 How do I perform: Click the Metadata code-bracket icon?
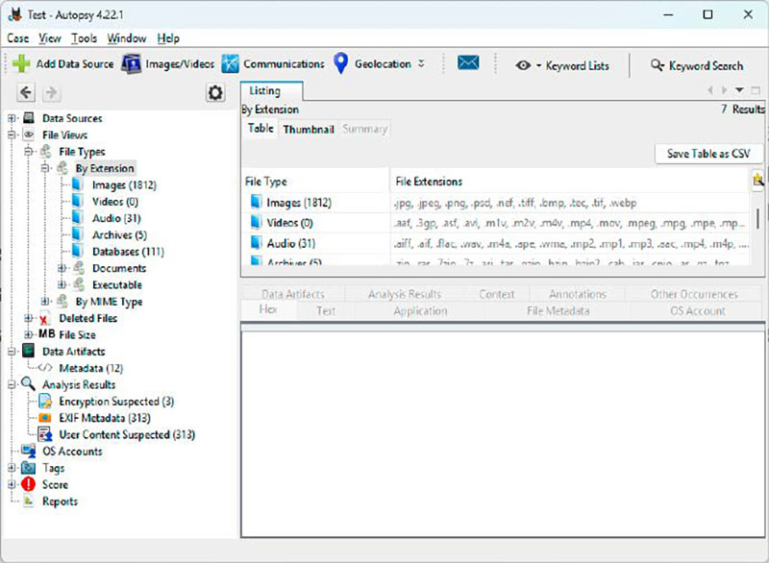[x=45, y=368]
